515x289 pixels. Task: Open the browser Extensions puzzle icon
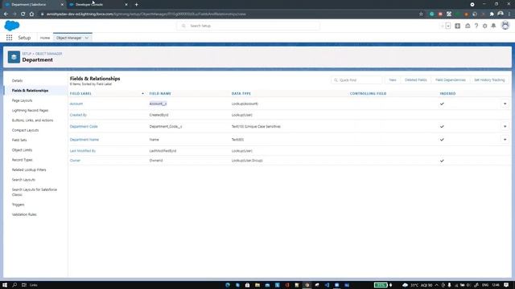[492, 14]
